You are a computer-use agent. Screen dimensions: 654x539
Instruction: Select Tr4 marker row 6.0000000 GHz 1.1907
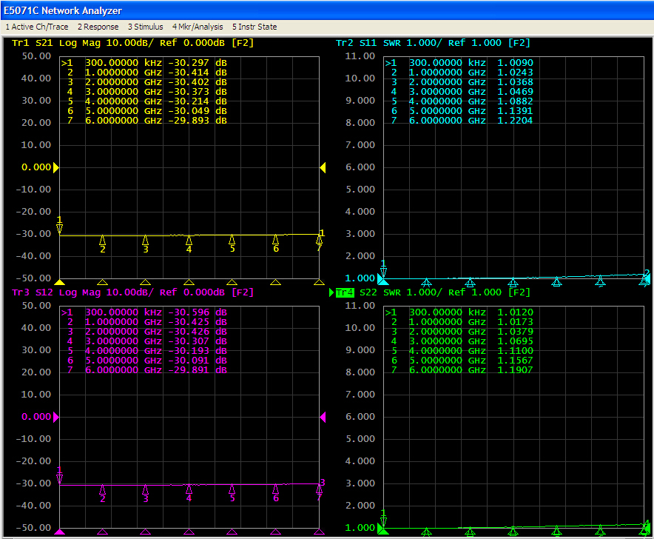[x=462, y=370]
